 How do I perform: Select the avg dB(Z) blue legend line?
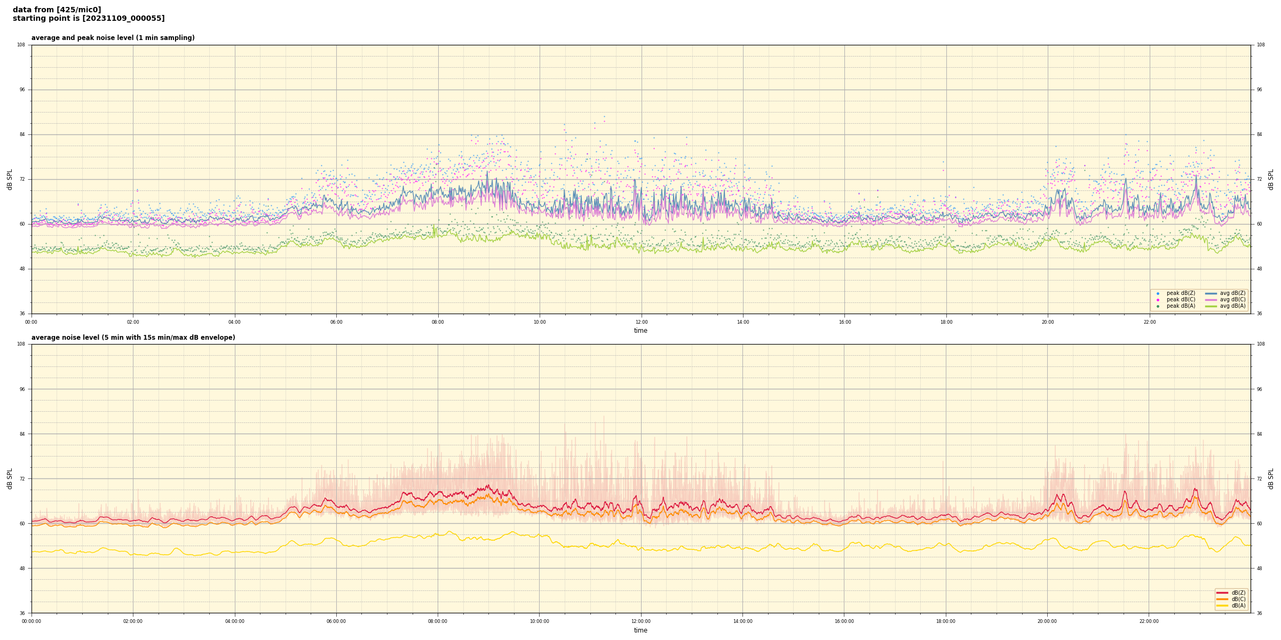click(1211, 293)
